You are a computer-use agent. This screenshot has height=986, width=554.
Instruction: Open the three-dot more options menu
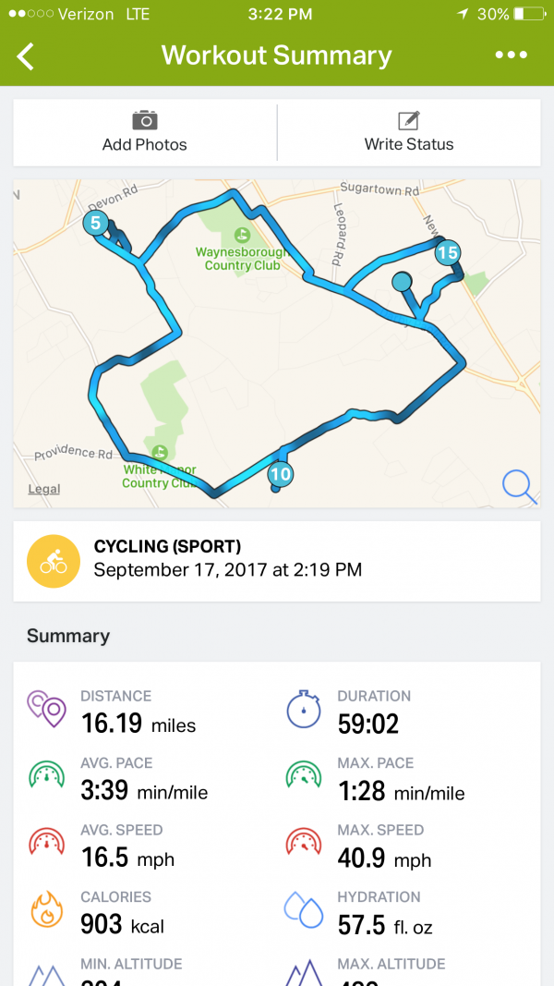(512, 55)
